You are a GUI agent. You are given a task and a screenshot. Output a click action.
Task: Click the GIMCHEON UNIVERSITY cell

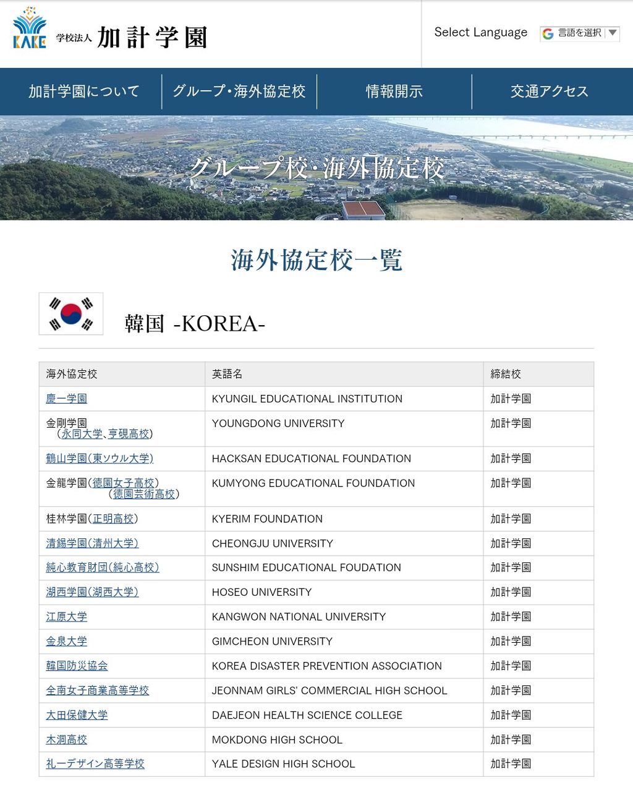344,642
